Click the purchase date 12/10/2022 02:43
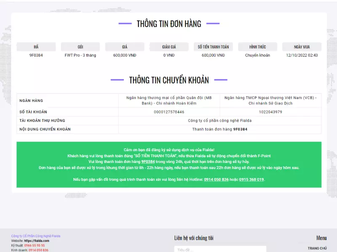The height and width of the screenshot is (252, 337). (x=302, y=55)
